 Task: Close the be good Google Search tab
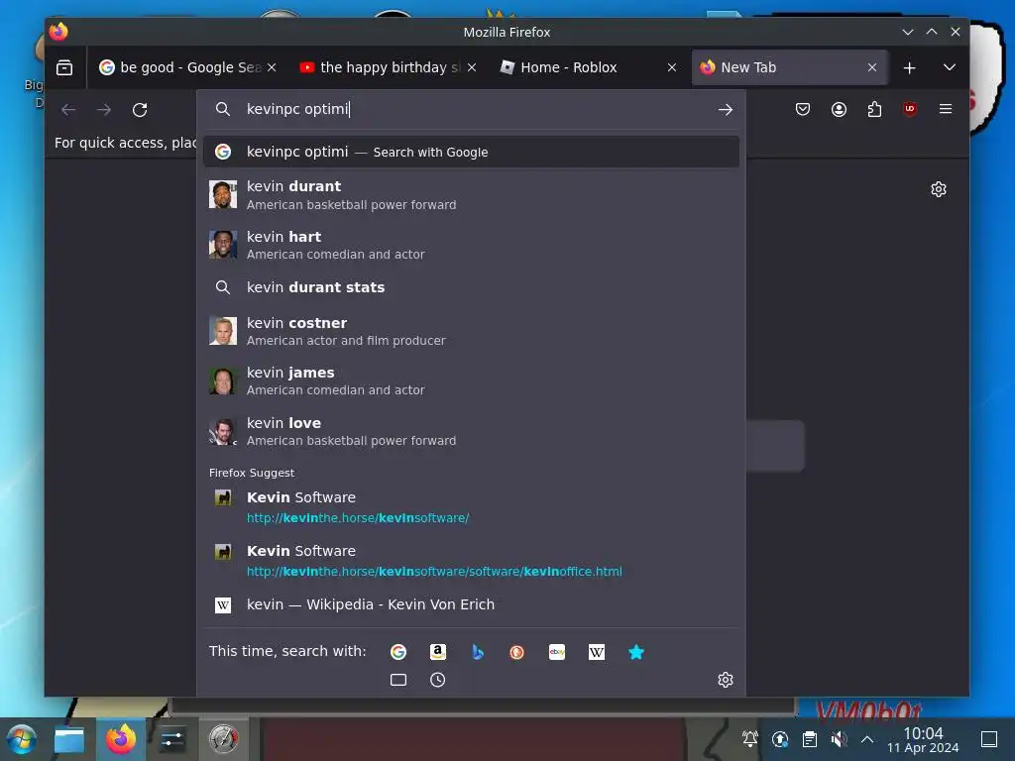click(272, 67)
